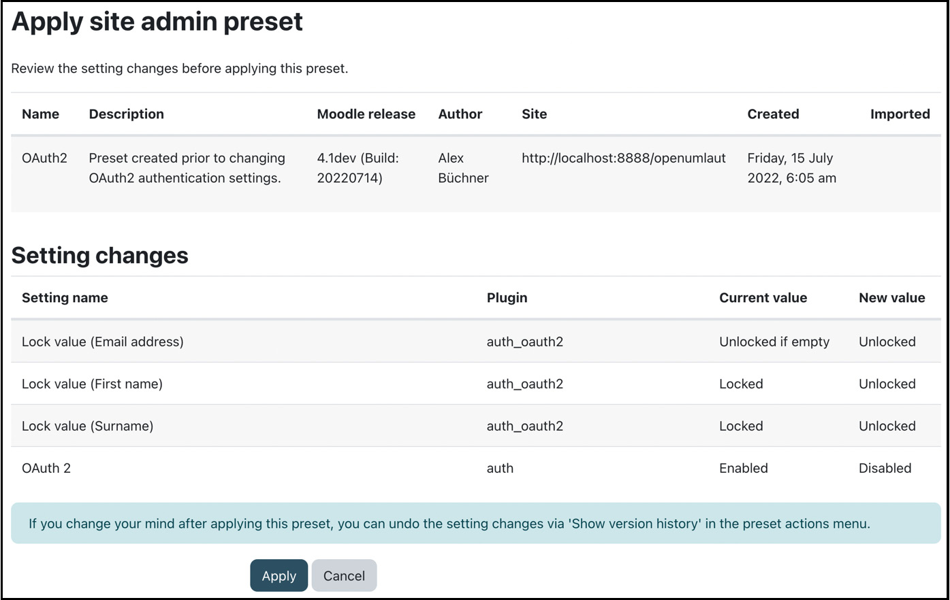The width and height of the screenshot is (950, 600).
Task: Click the Name column header
Action: coord(40,114)
